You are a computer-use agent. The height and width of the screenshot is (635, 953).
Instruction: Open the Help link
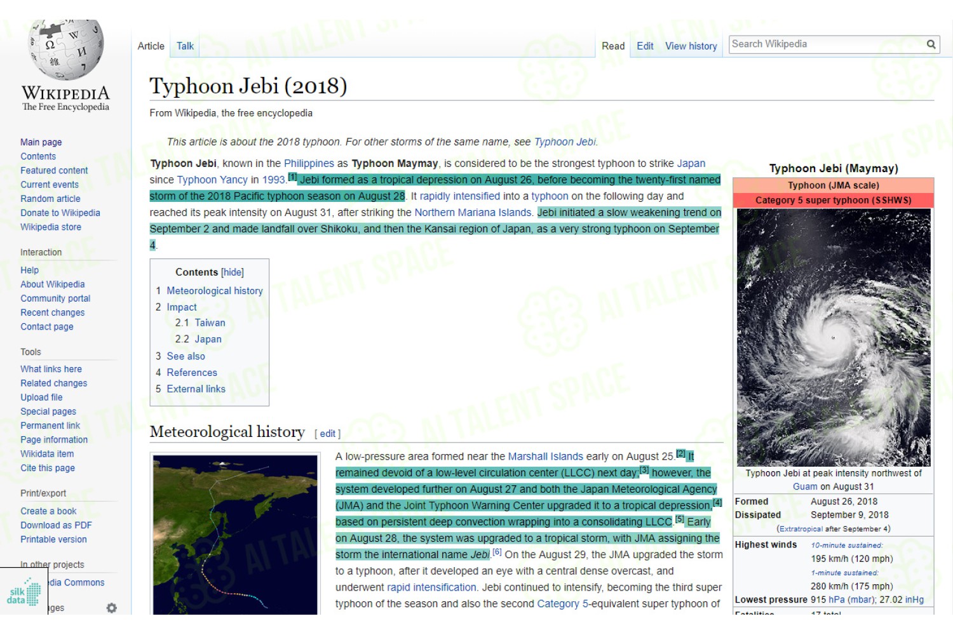[x=29, y=270]
